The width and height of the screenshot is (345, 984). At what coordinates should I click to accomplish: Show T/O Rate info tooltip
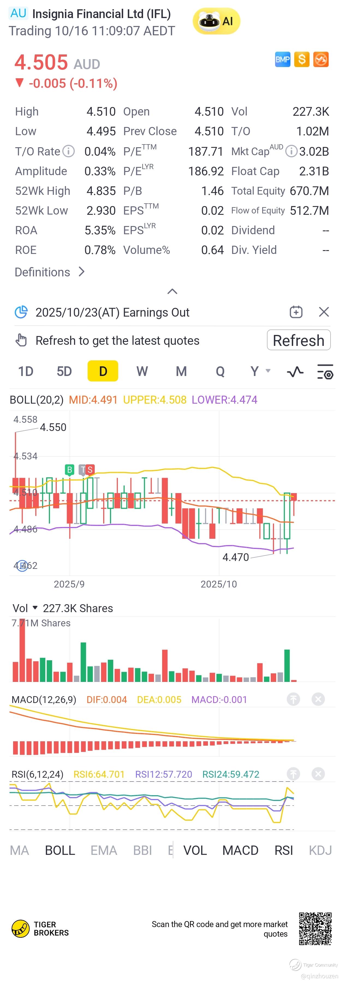pos(69,151)
